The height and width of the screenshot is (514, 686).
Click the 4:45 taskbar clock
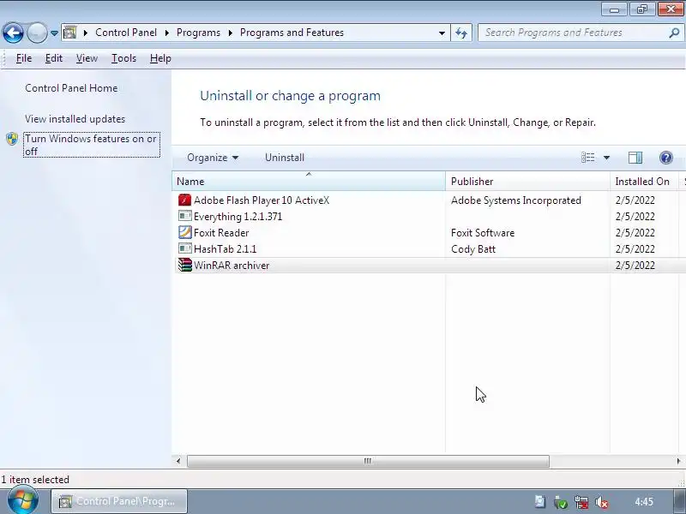(x=644, y=502)
